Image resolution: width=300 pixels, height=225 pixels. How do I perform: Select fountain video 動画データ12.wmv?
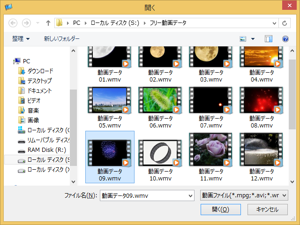262,157
